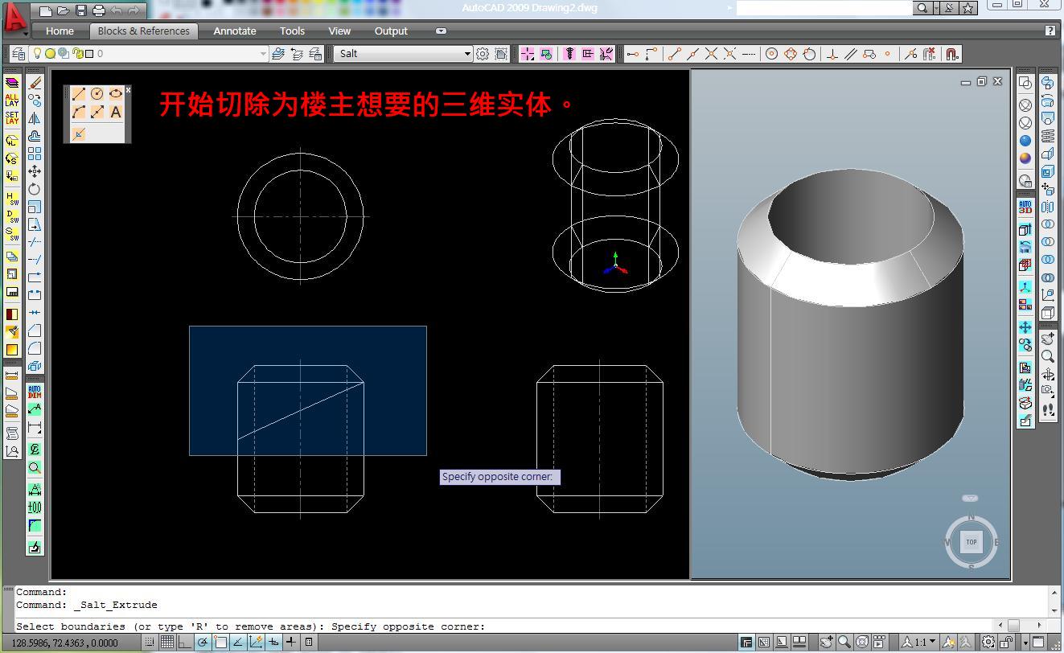Open the Layer Properties Manager
Image resolution: width=1064 pixels, height=653 pixels.
pyautogui.click(x=18, y=54)
